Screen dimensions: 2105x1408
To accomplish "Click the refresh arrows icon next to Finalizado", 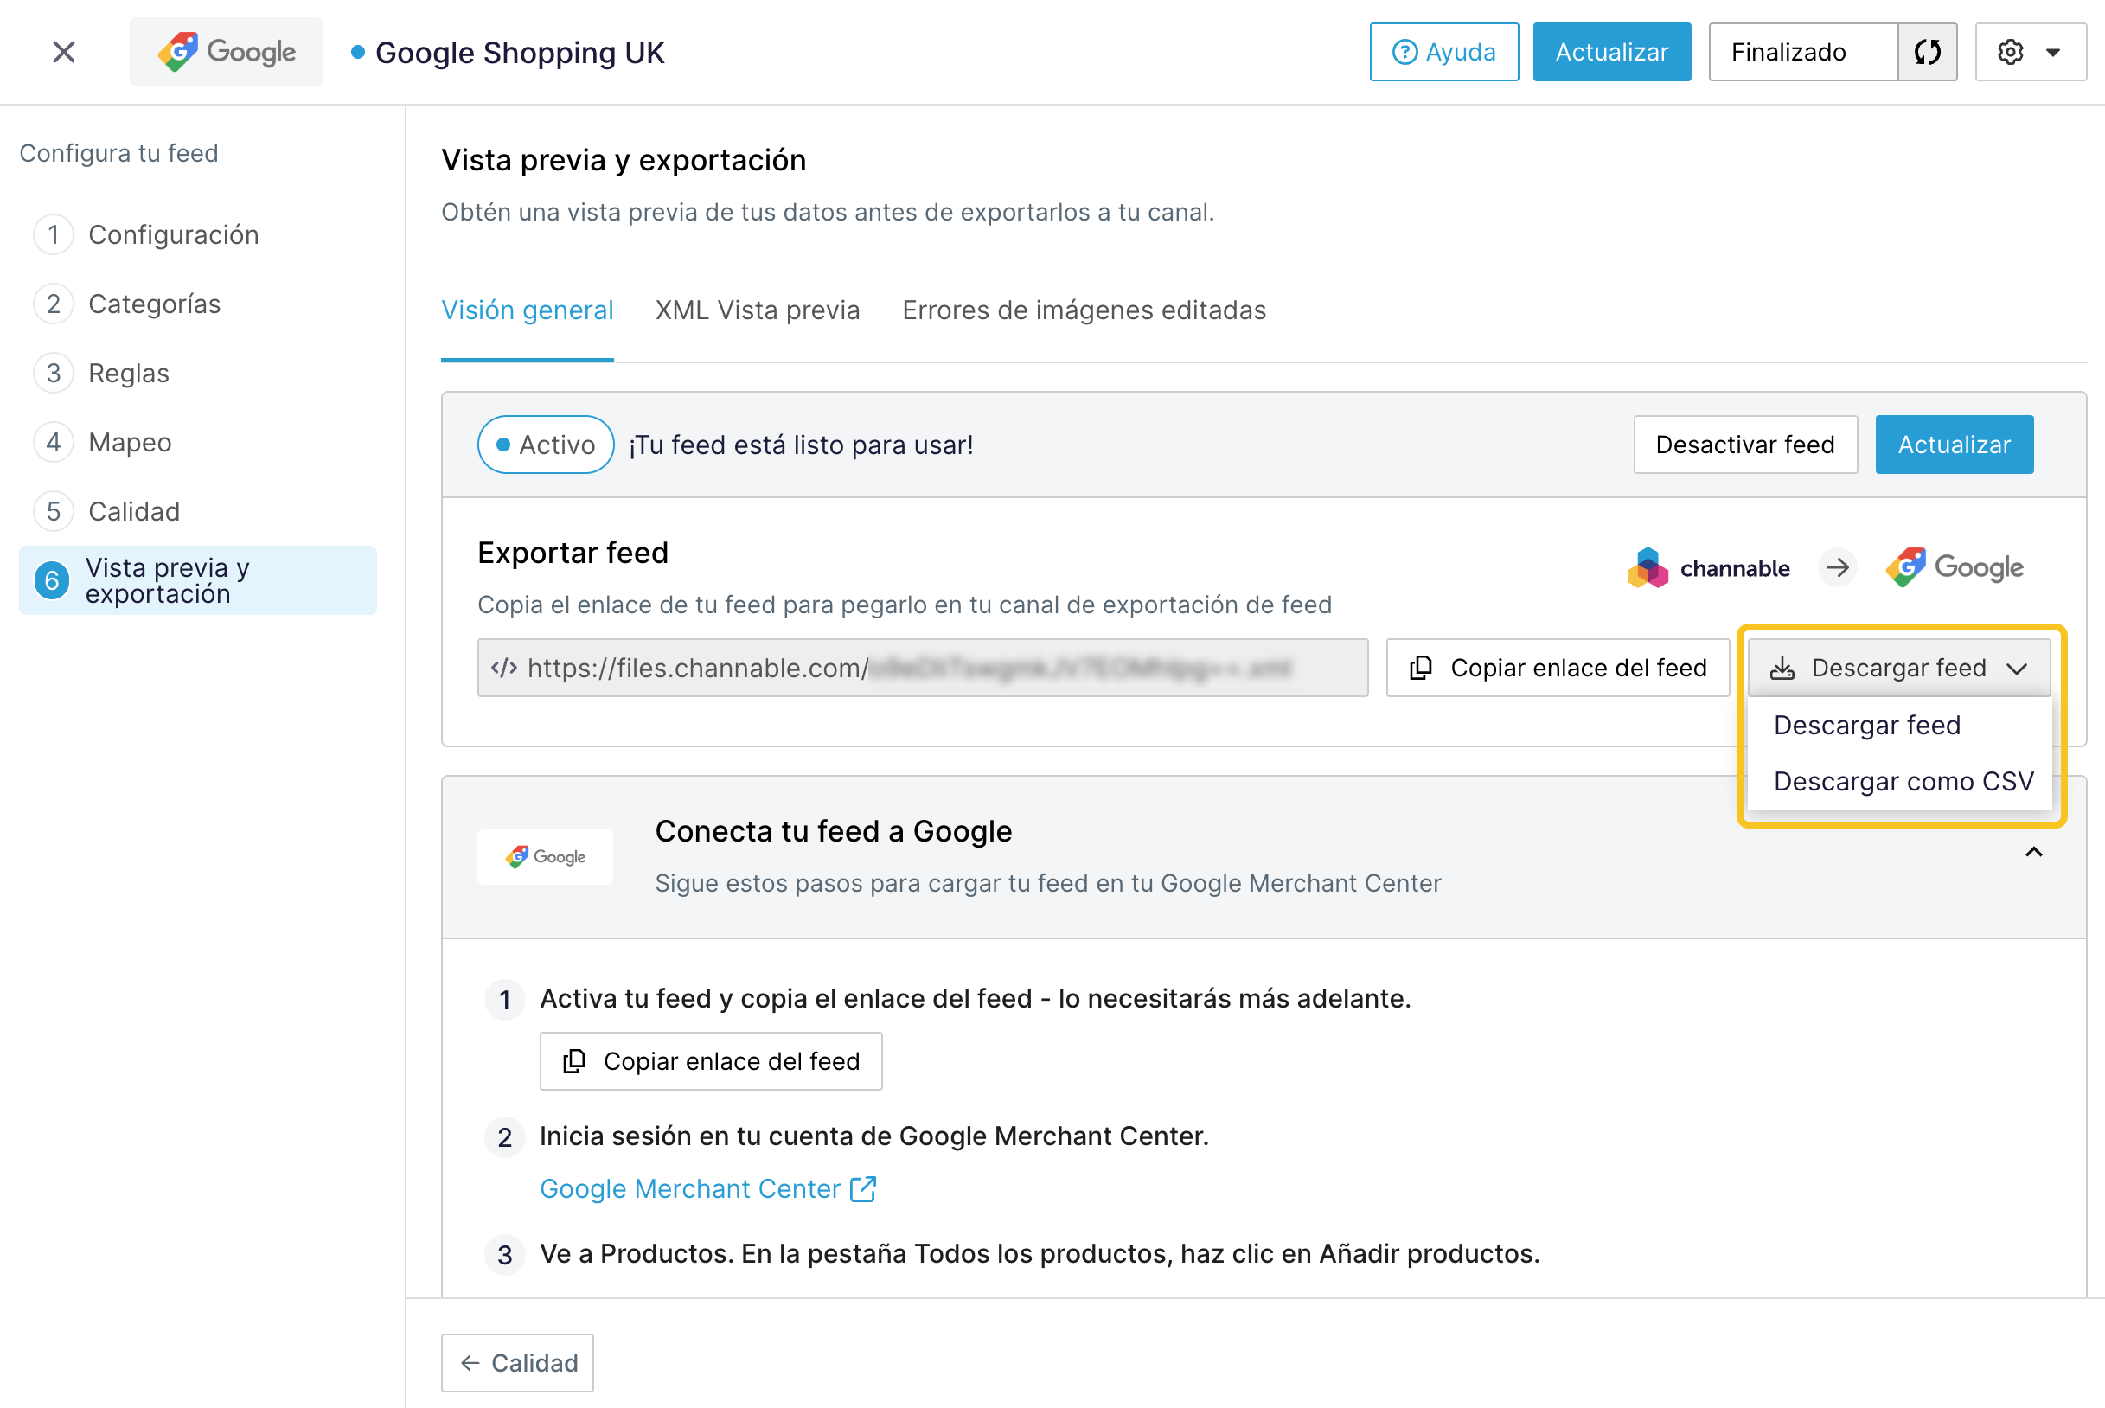I will (x=1927, y=52).
